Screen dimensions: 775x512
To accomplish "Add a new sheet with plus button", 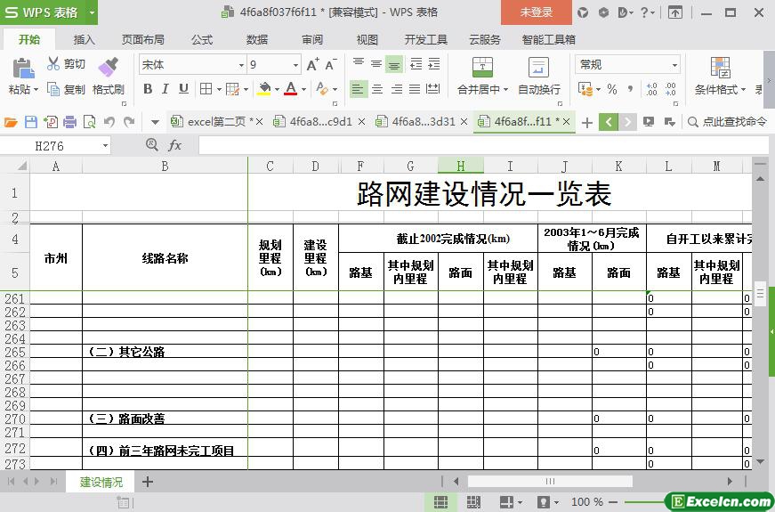I will (x=148, y=482).
